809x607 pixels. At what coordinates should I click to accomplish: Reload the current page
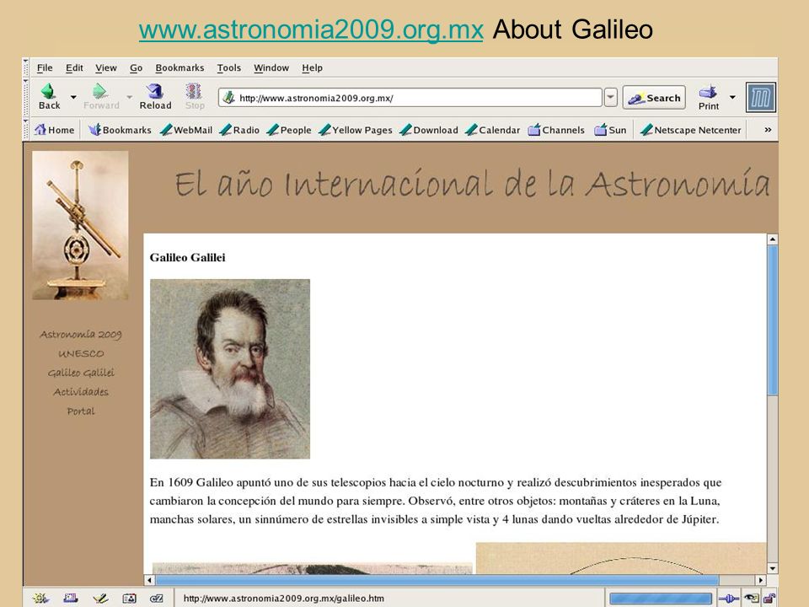155,96
